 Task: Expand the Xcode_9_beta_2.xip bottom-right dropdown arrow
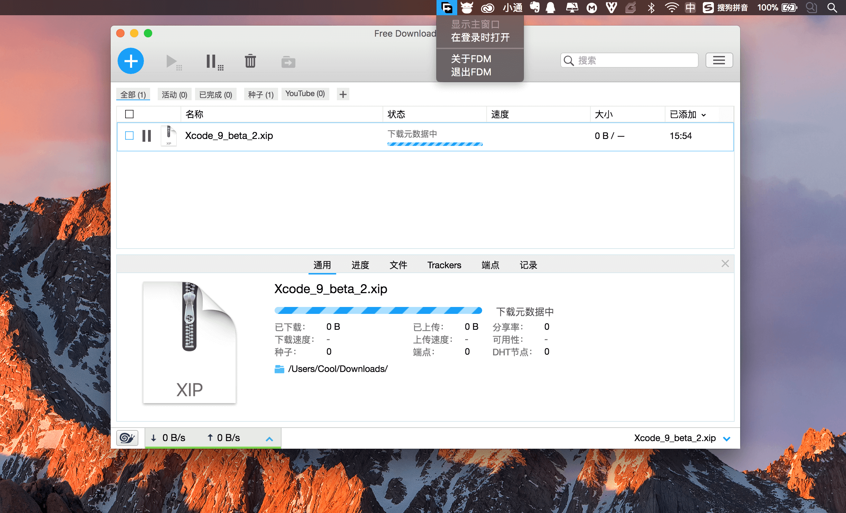(x=727, y=439)
